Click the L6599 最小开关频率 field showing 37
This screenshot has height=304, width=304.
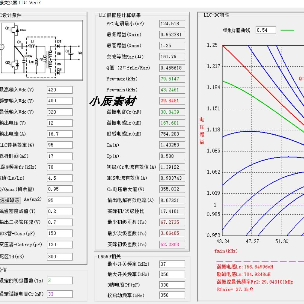(172, 264)
